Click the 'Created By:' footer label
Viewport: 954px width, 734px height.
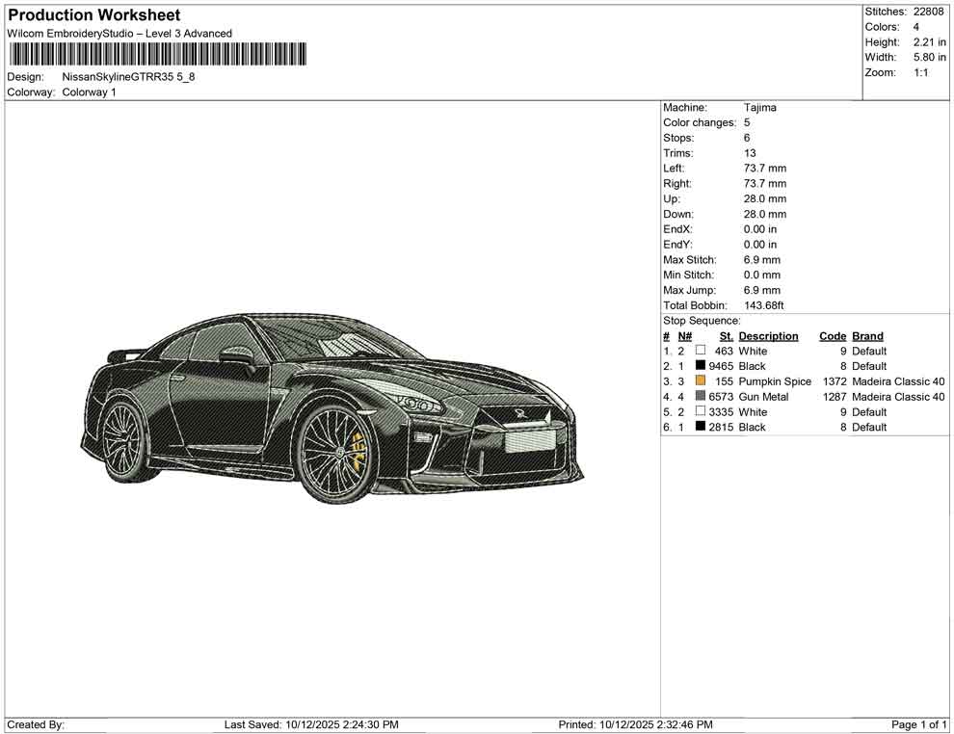pyautogui.click(x=36, y=724)
